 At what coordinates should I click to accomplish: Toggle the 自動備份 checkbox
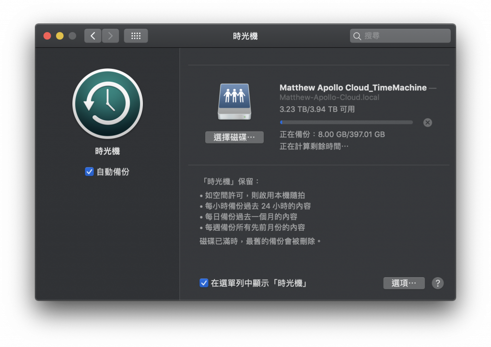pos(89,172)
